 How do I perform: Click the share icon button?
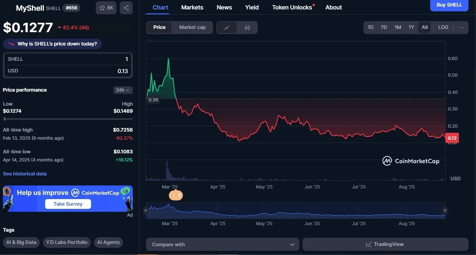click(126, 8)
